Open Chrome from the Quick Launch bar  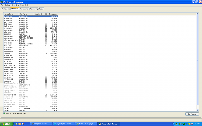(x=16, y=124)
